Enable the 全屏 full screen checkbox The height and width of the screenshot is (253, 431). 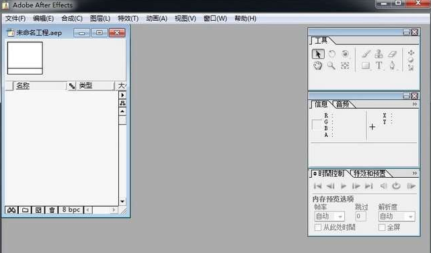coord(382,227)
